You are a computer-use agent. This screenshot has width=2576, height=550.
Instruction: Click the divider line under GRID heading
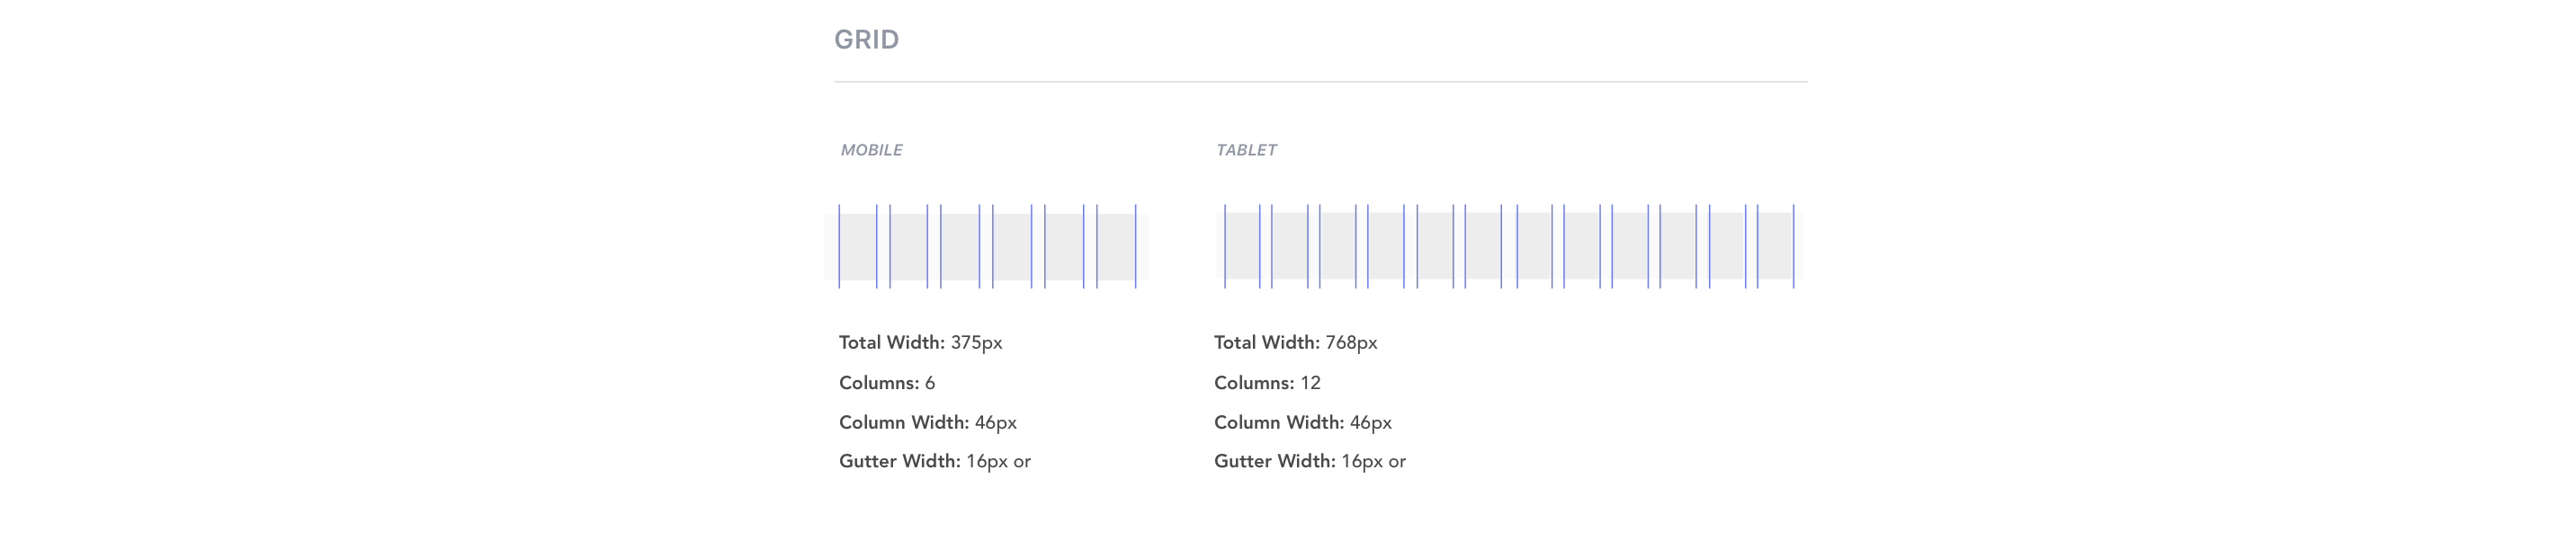(x=1320, y=82)
